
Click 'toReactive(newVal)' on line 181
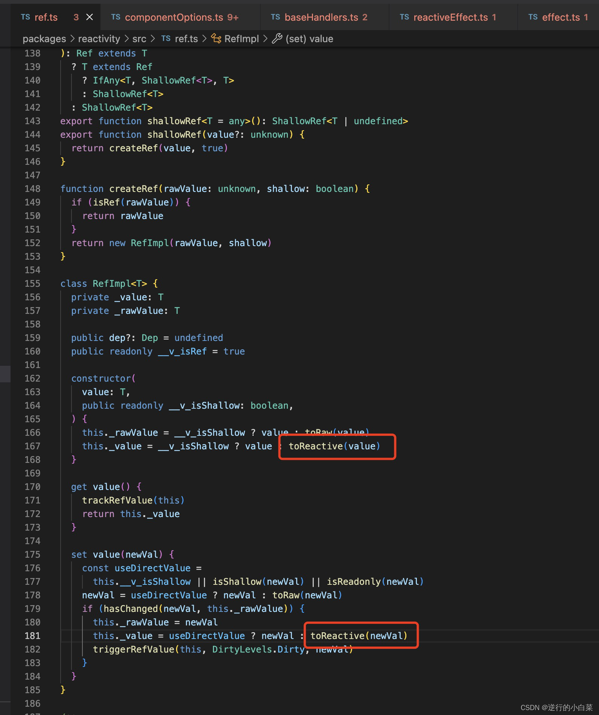click(359, 636)
